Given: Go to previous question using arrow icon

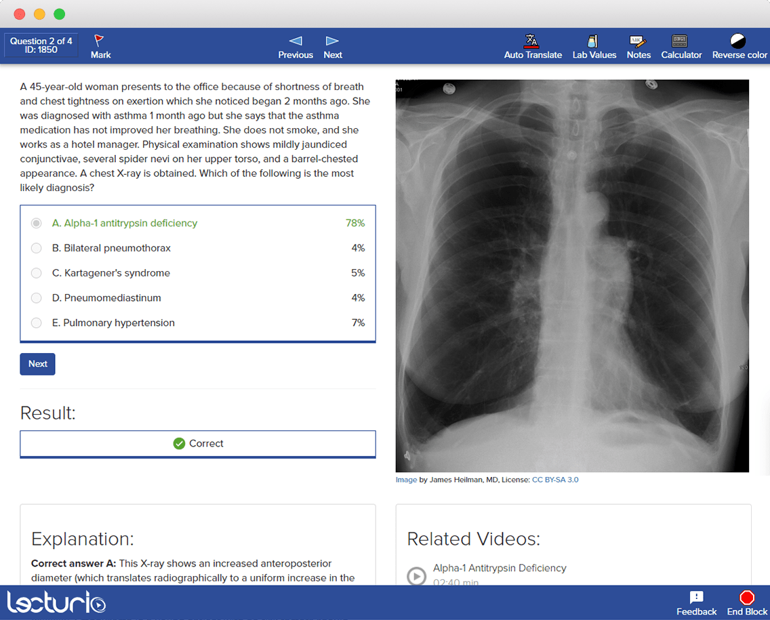Looking at the screenshot, I should (296, 46).
